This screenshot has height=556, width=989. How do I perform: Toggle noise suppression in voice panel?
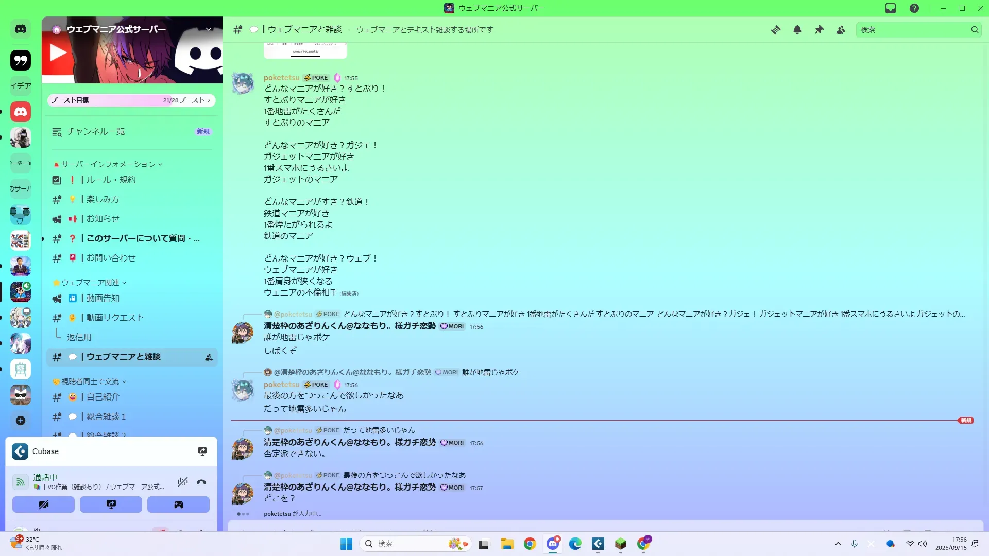click(182, 482)
